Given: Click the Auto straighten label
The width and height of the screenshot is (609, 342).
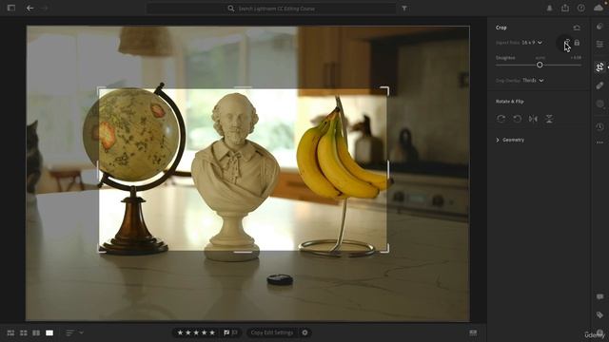Looking at the screenshot, I should click(x=540, y=58).
